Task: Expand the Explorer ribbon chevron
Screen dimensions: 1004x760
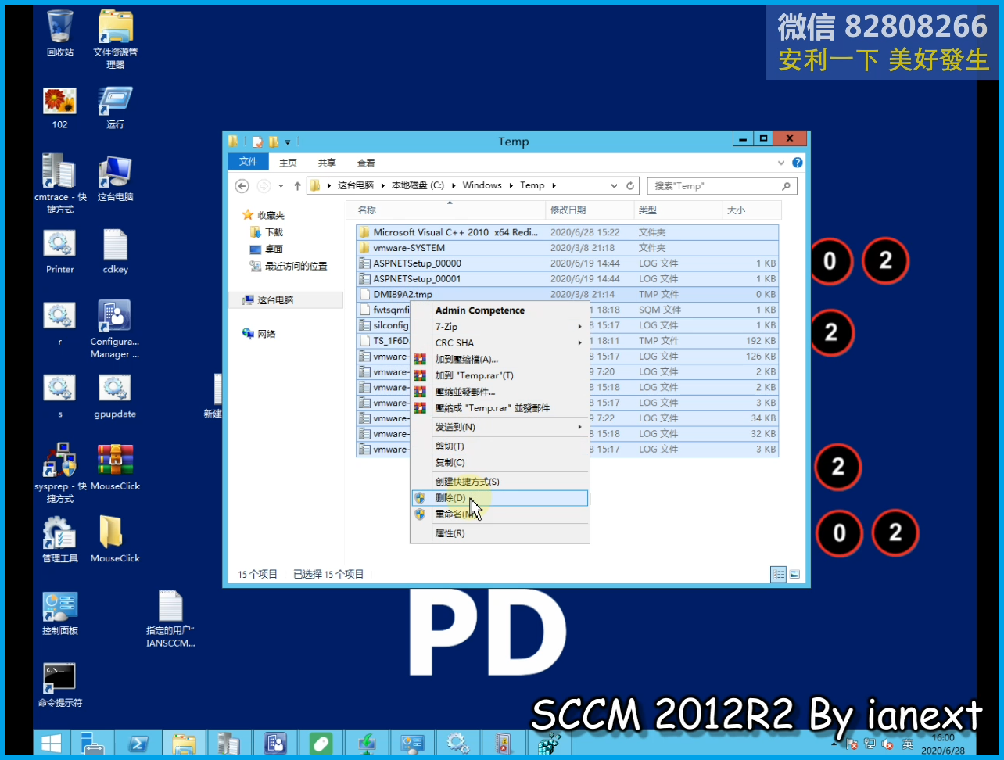Action: [780, 163]
